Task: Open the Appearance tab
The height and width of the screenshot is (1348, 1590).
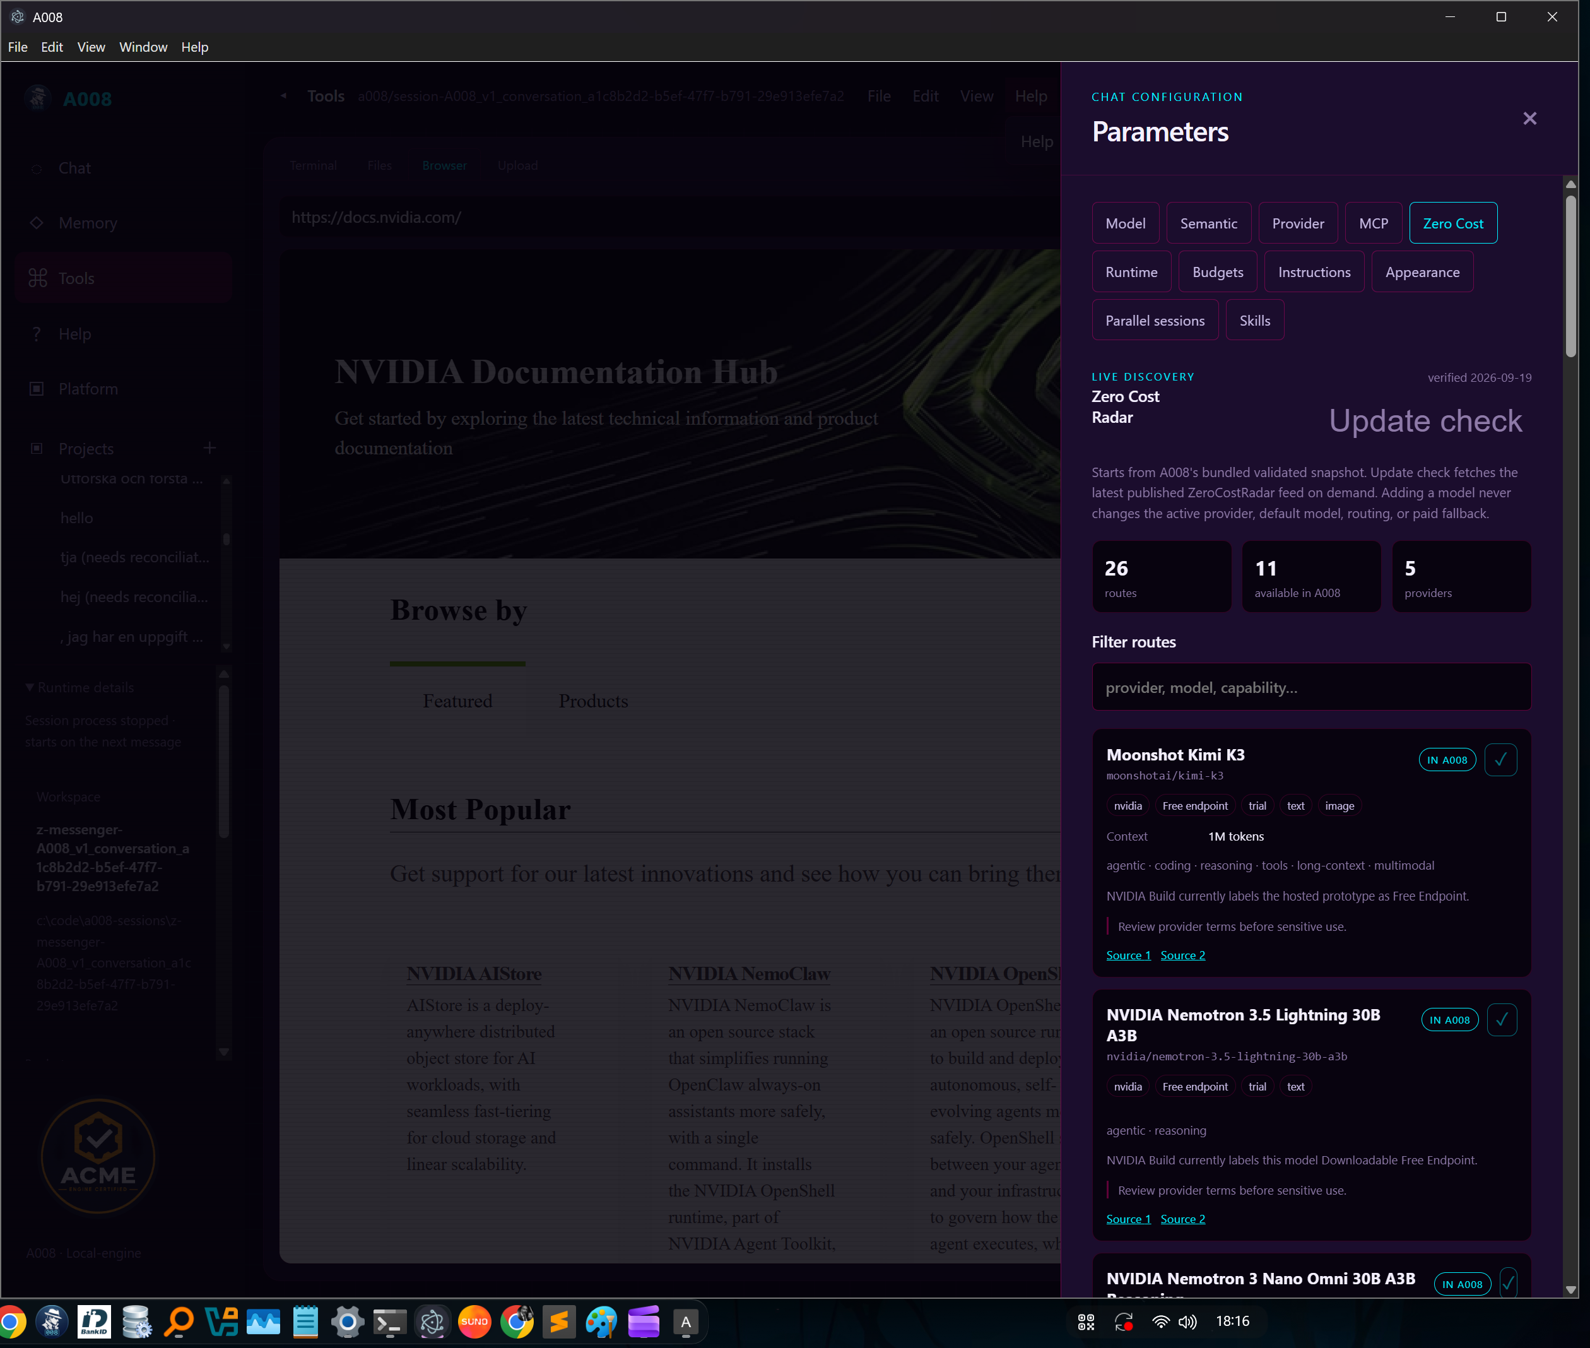Action: (1423, 272)
